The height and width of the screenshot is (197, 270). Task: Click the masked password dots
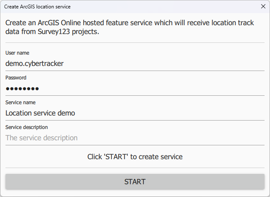click(x=22, y=89)
